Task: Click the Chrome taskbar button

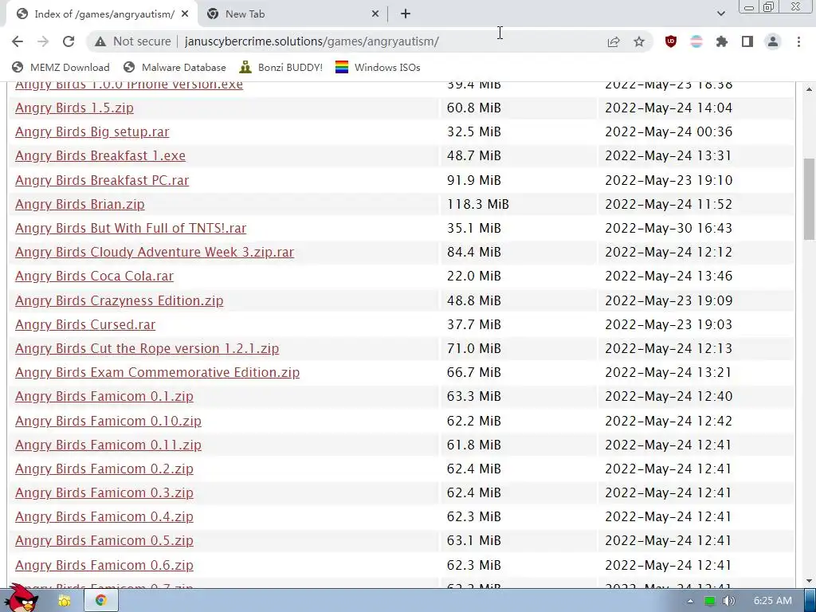Action: tap(101, 601)
